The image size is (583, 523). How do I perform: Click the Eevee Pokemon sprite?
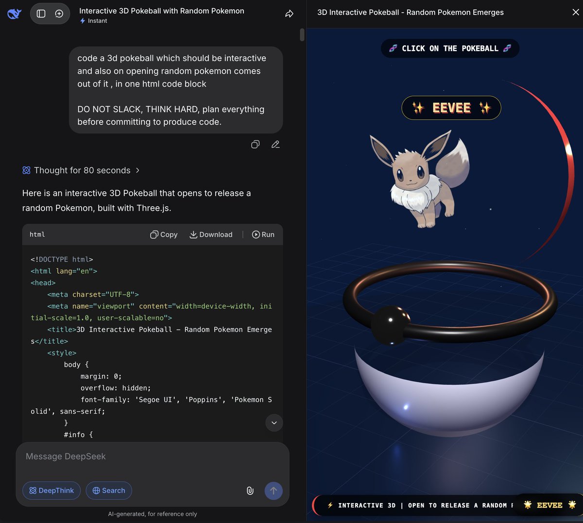coord(420,180)
